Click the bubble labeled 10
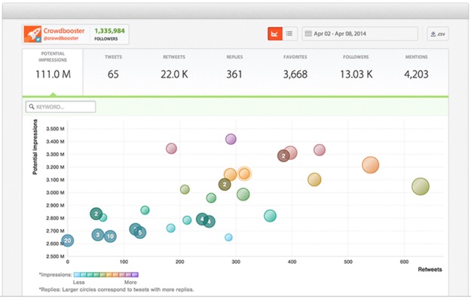Image resolution: width=471 pixels, height=300 pixels. [x=110, y=237]
